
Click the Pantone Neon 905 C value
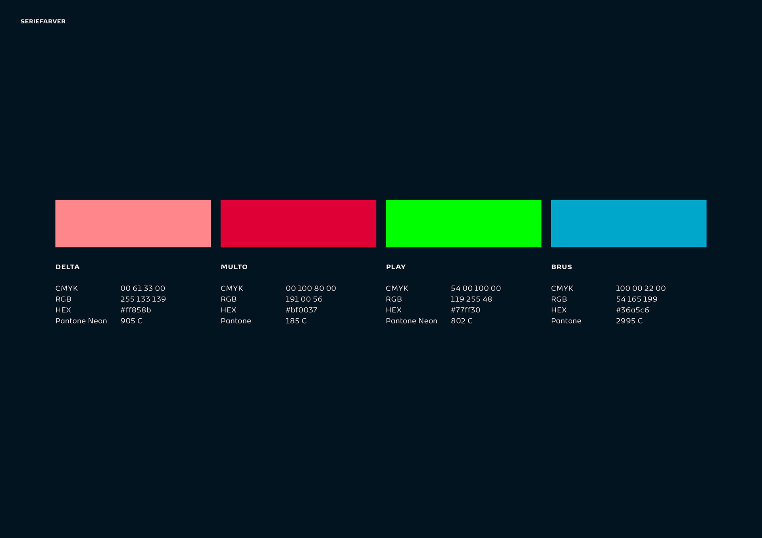(131, 321)
